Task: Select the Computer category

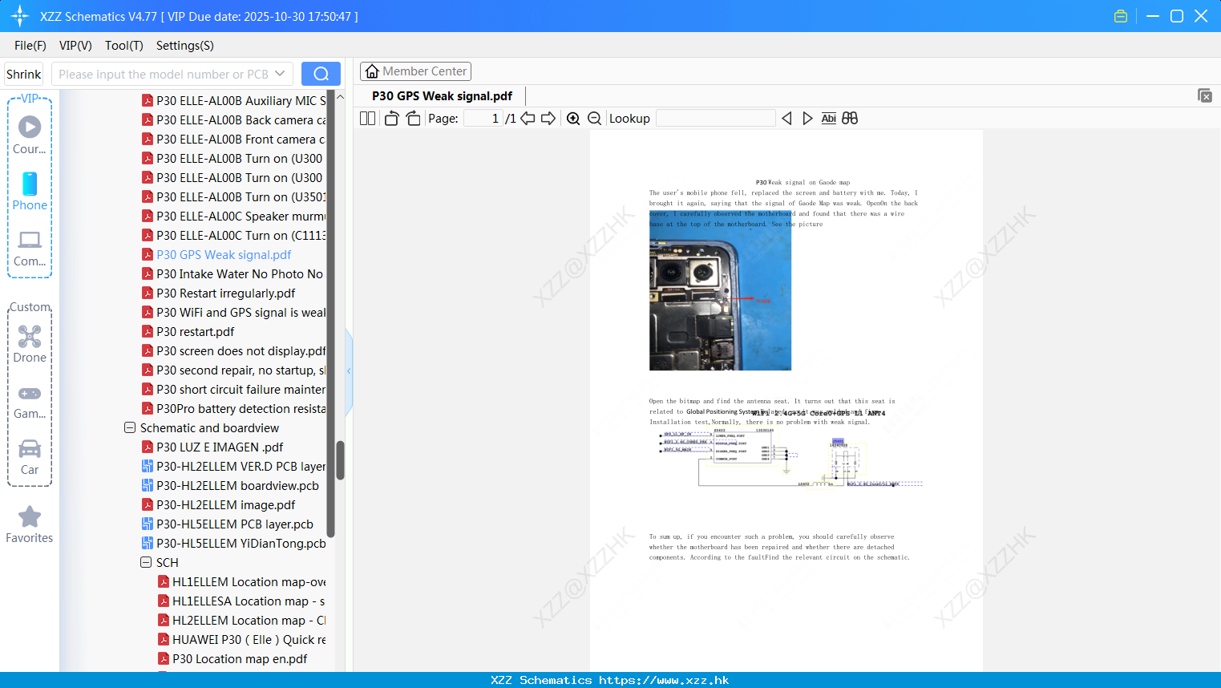Action: (30, 249)
